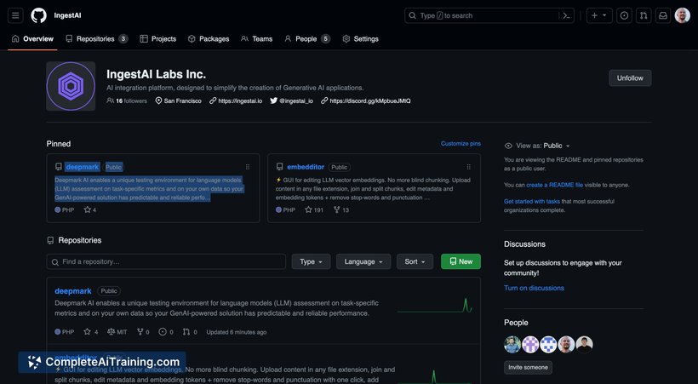Open the fifth member avatar under People

[585, 344]
